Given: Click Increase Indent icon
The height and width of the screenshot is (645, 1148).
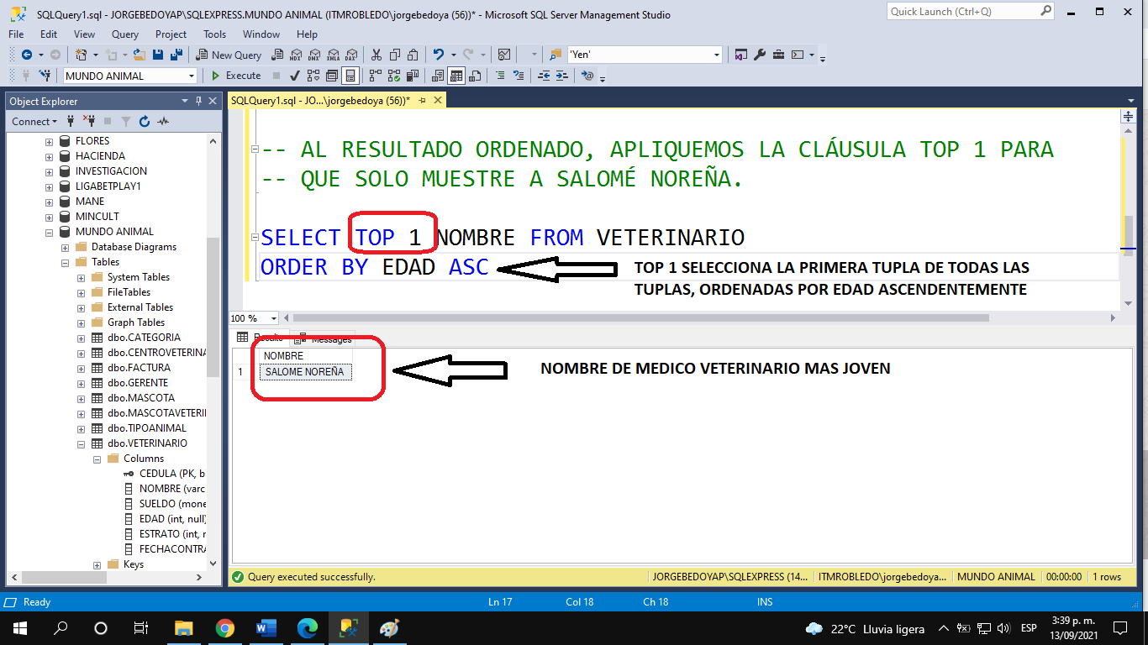Looking at the screenshot, I should [562, 76].
